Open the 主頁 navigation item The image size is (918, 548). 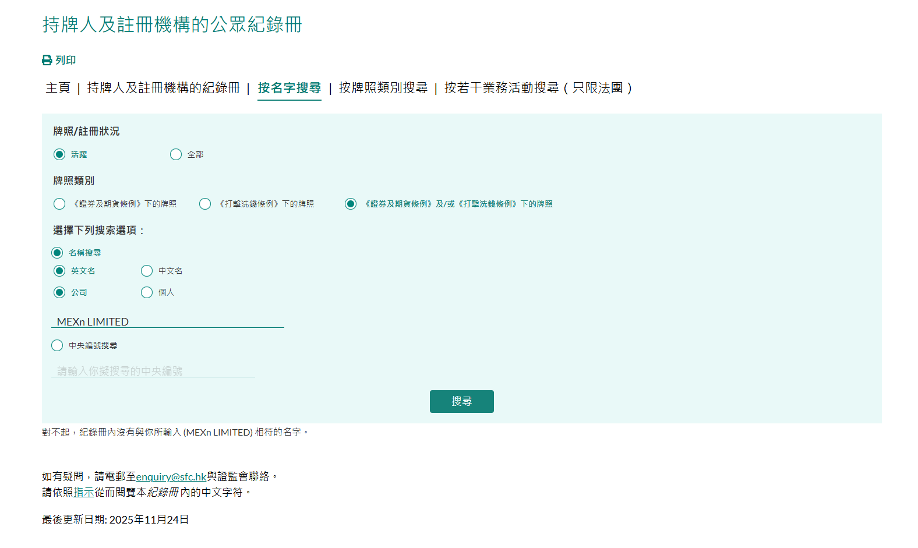tap(58, 88)
